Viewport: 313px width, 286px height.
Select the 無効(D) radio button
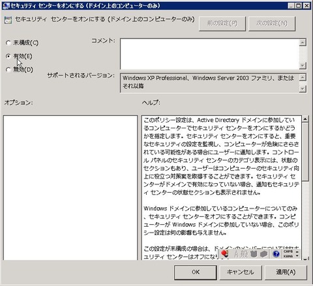point(8,70)
